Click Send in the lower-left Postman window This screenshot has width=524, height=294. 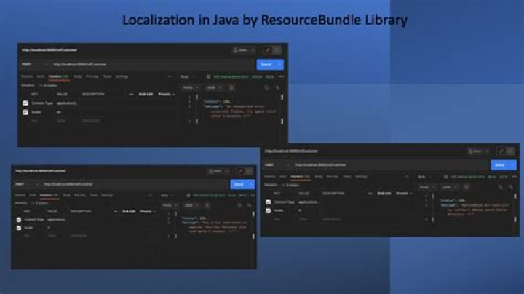tap(239, 184)
